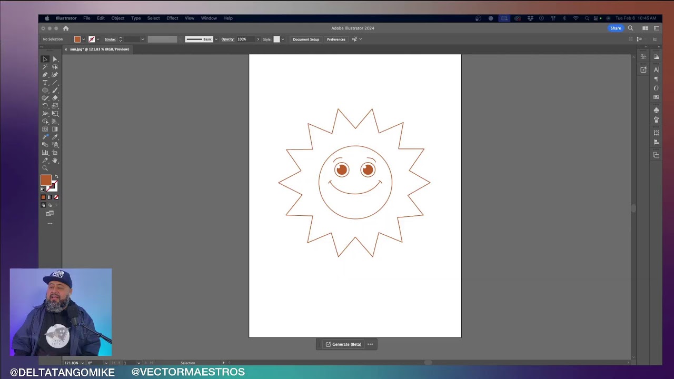Activate the Rotate tool
Screen dimensions: 674x379
tap(45, 106)
